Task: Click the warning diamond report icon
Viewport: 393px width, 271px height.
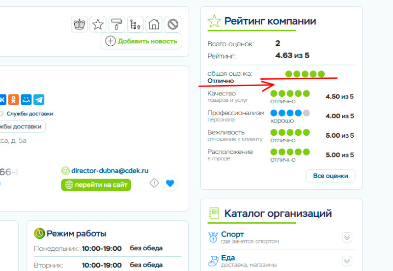Action: pyautogui.click(x=154, y=183)
